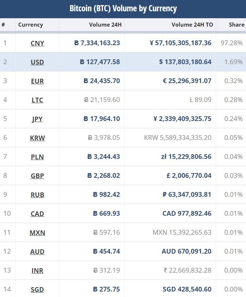This screenshot has height=297, width=246.
Task: Select the zł 15,229,806.56 value
Action: click(186, 157)
